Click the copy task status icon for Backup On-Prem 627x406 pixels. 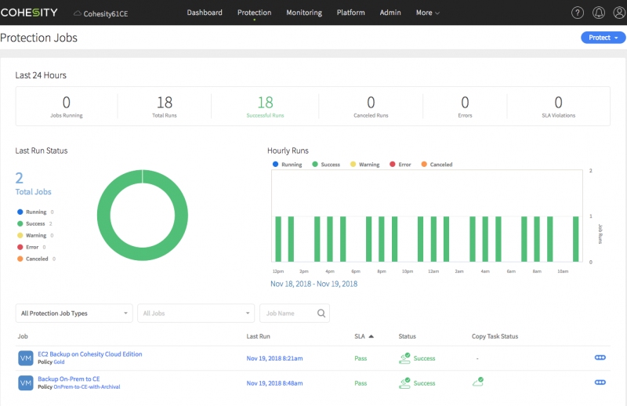(x=478, y=382)
